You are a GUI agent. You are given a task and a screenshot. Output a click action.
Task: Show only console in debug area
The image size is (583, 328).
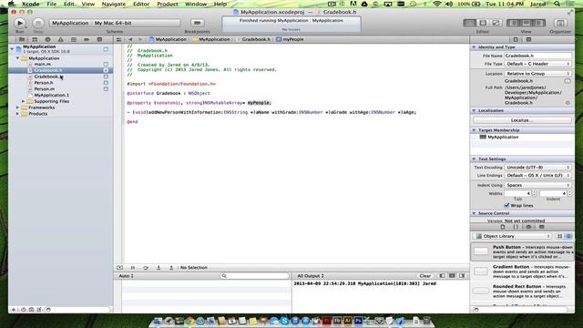coord(462,276)
